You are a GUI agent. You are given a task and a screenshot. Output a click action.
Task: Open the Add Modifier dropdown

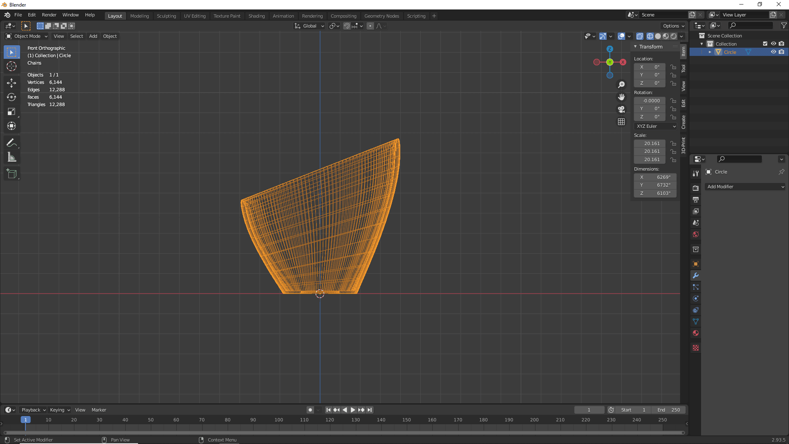(x=745, y=187)
